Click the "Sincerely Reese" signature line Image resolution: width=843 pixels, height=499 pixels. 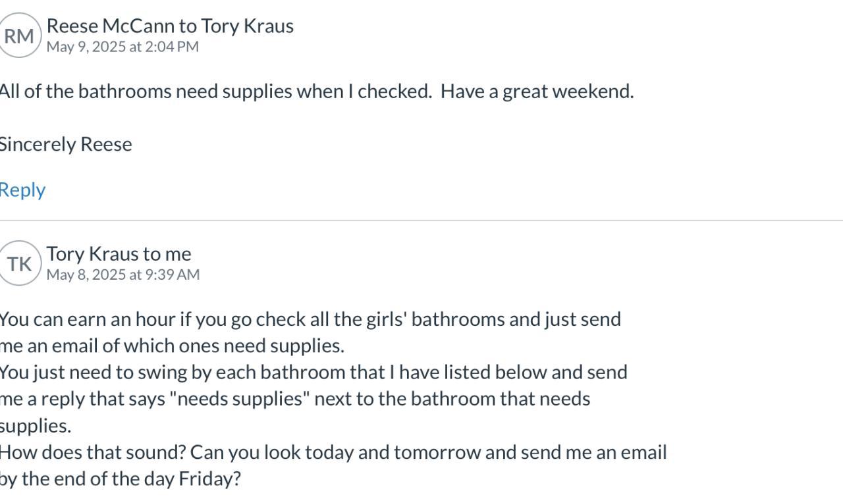66,145
